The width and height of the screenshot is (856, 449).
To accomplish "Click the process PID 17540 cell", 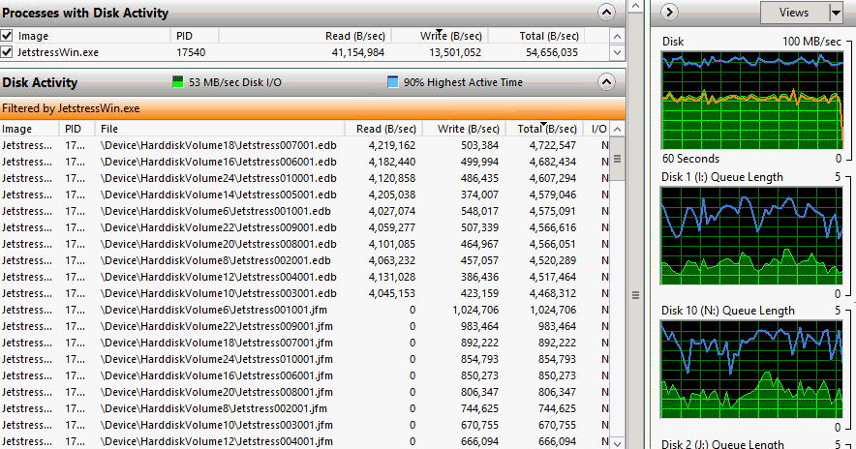I will (x=191, y=52).
